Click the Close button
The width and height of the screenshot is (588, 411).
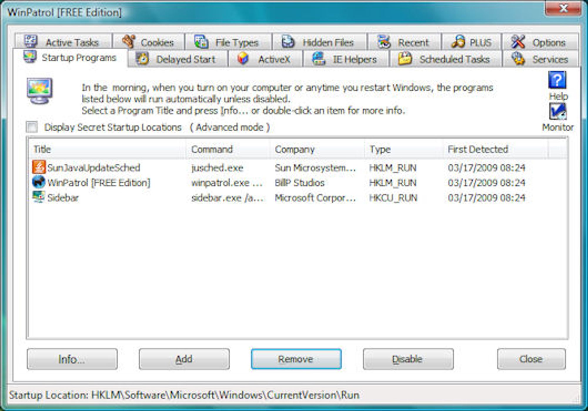(531, 359)
